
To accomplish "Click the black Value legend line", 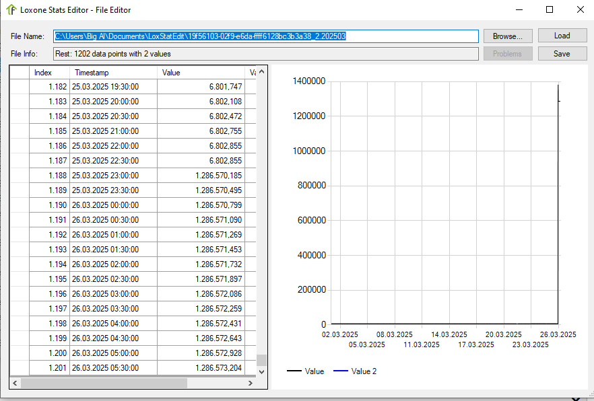I will [294, 371].
